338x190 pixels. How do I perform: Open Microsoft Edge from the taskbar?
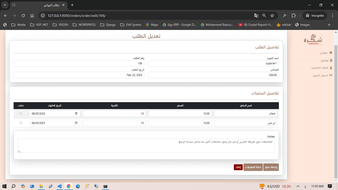[x=78, y=186]
